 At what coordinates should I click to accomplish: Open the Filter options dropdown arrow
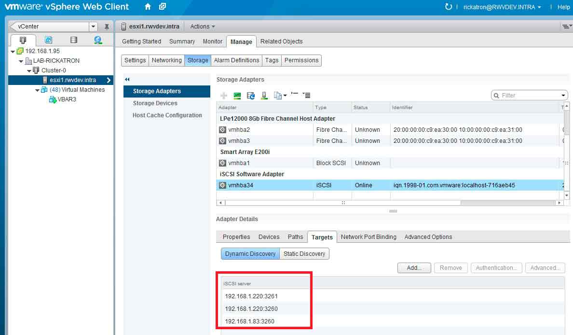pos(563,96)
